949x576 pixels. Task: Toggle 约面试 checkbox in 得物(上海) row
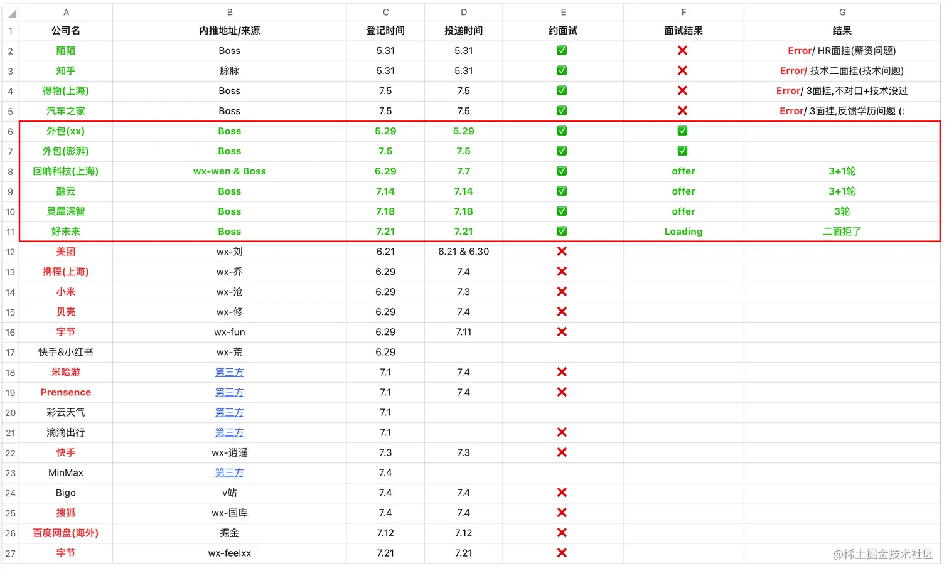(562, 91)
